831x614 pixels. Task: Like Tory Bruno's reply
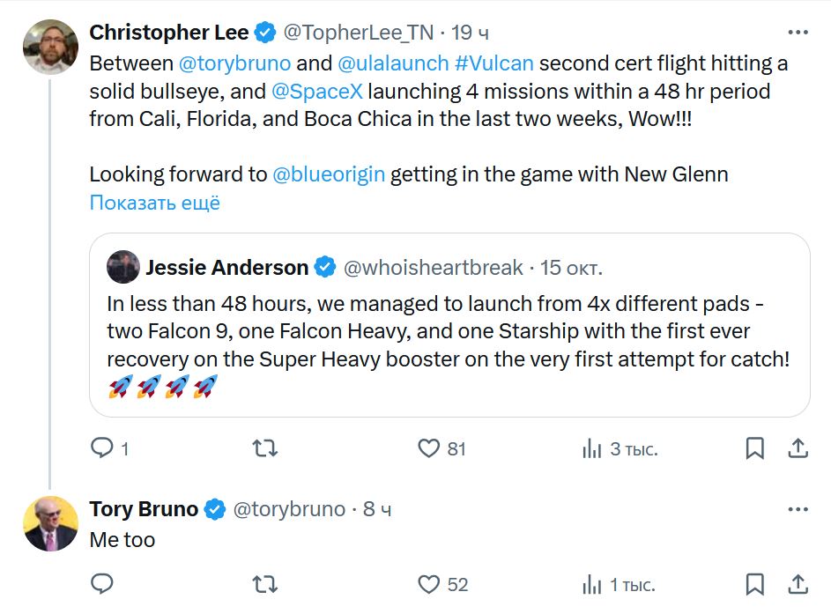tap(428, 584)
